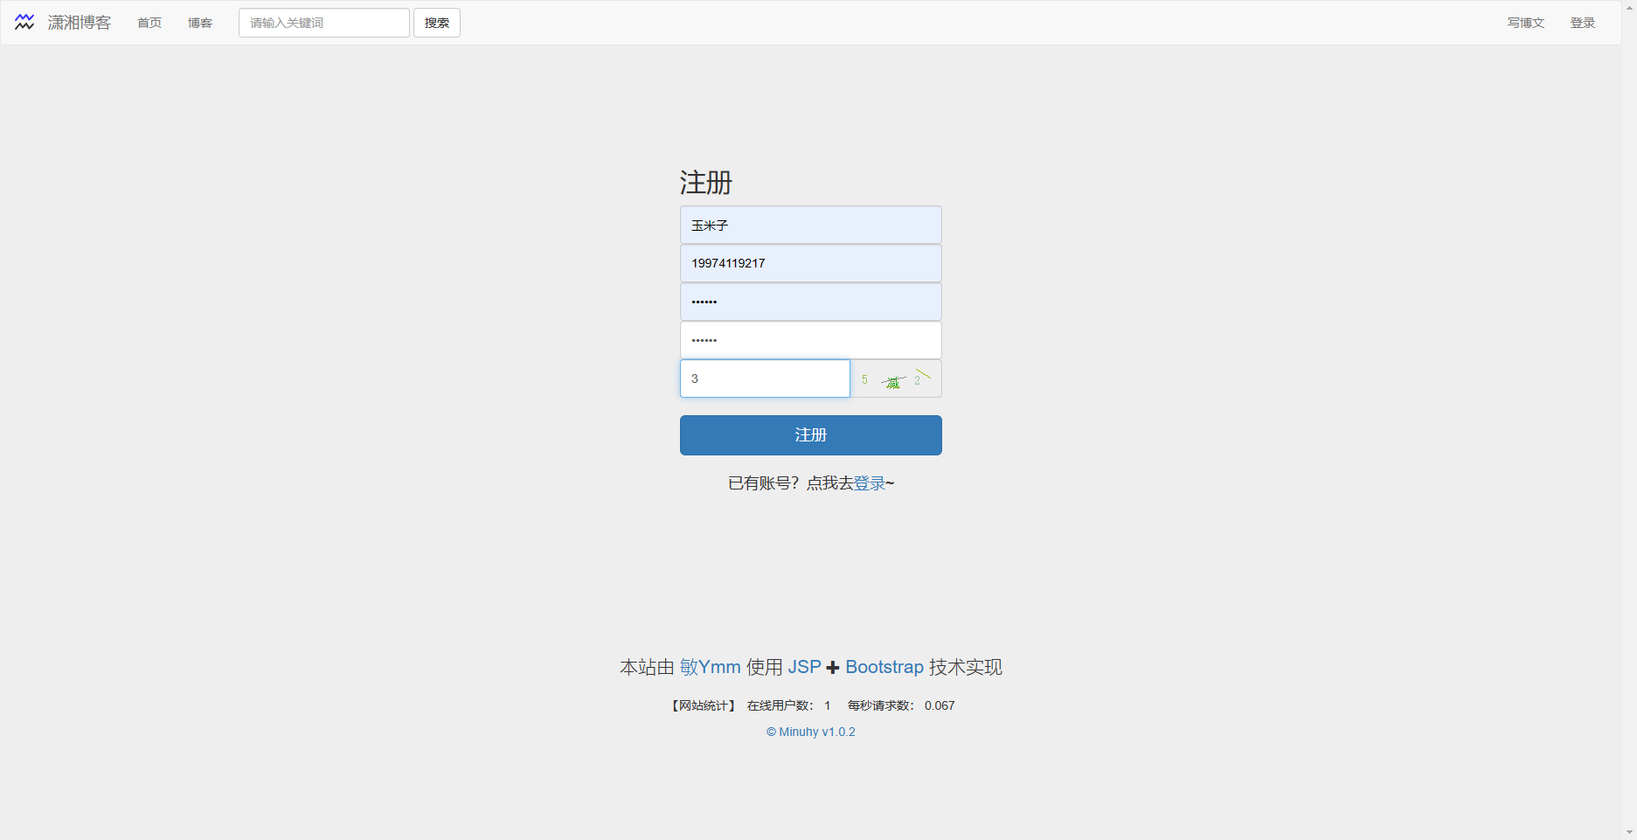Refresh the captcha image
The width and height of the screenshot is (1637, 840).
(x=896, y=378)
